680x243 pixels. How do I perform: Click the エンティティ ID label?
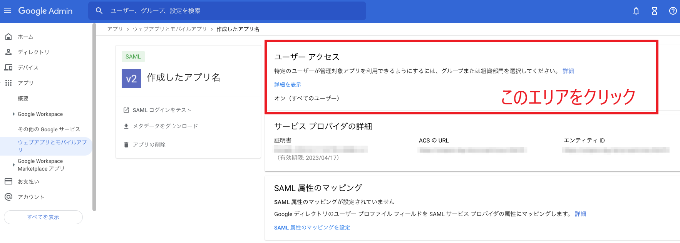click(584, 141)
